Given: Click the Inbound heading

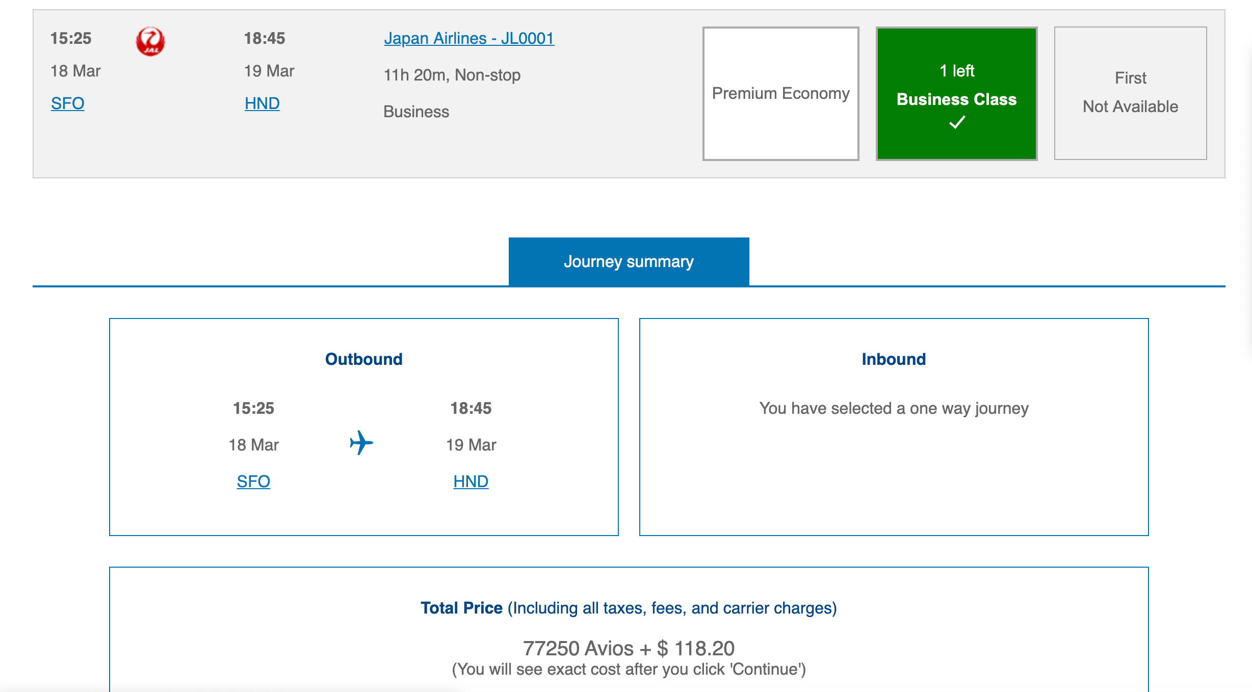Looking at the screenshot, I should (894, 359).
